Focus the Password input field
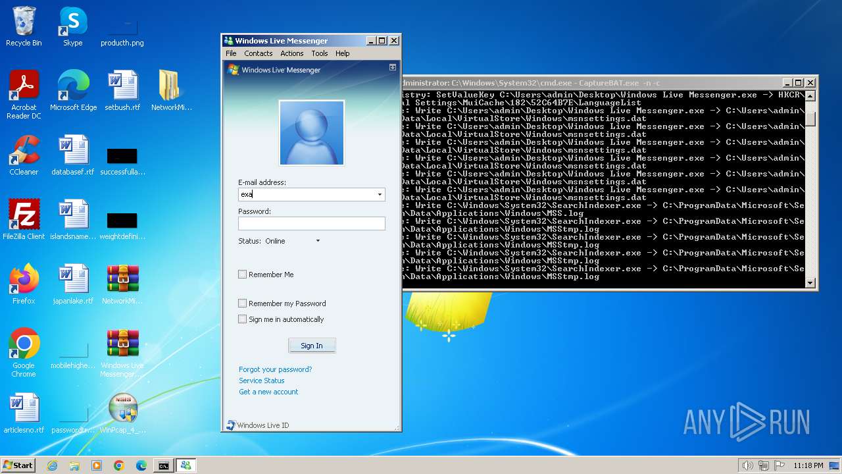Image resolution: width=842 pixels, height=474 pixels. (311, 224)
